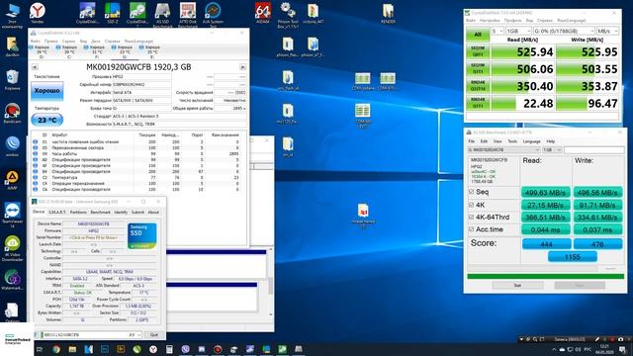This screenshot has width=633, height=356.
Task: Run the RND4K Q32T16 test button
Action: click(478, 85)
